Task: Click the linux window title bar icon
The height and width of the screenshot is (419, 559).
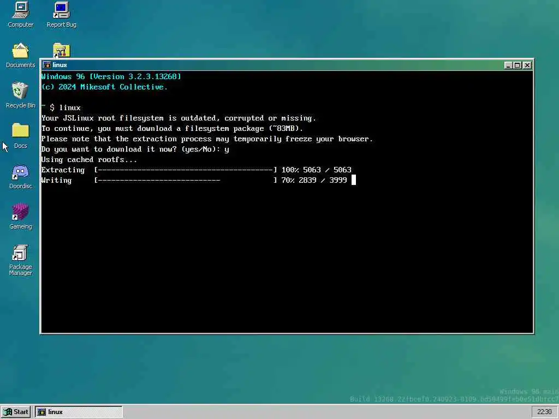Action: pyautogui.click(x=47, y=65)
